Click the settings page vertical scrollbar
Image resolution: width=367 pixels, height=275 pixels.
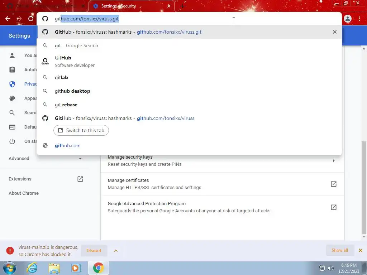(x=364, y=187)
